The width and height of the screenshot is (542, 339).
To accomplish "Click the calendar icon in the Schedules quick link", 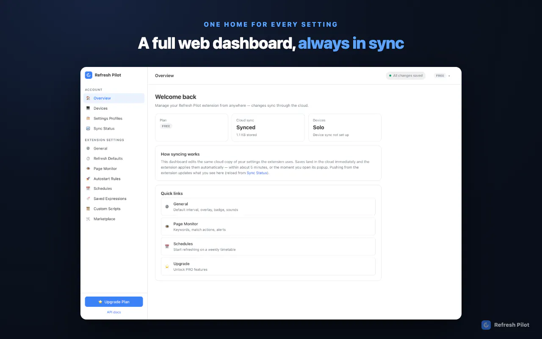I will pos(167,247).
